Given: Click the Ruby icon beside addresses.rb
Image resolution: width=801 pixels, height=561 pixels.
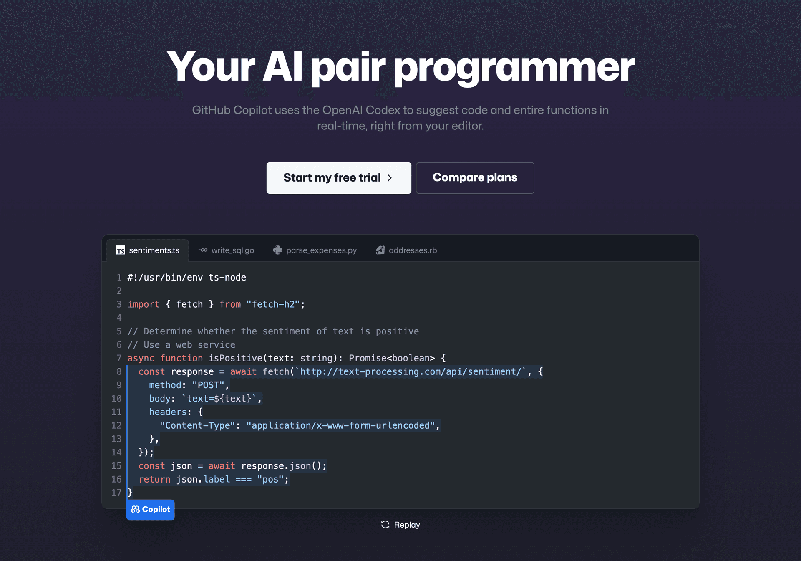Looking at the screenshot, I should (x=380, y=250).
